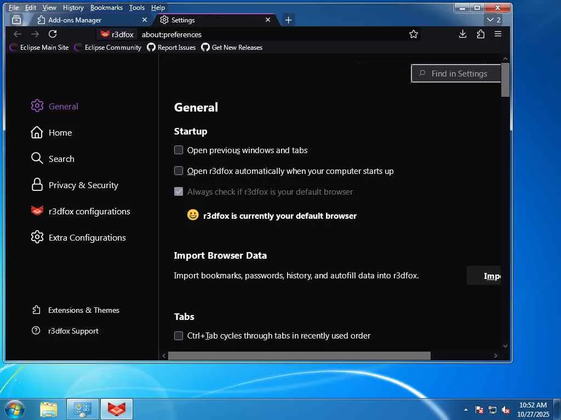Viewport: 561px width, 420px height.
Task: Click the taskbar clock showing 10:52 AM
Action: pyautogui.click(x=533, y=410)
